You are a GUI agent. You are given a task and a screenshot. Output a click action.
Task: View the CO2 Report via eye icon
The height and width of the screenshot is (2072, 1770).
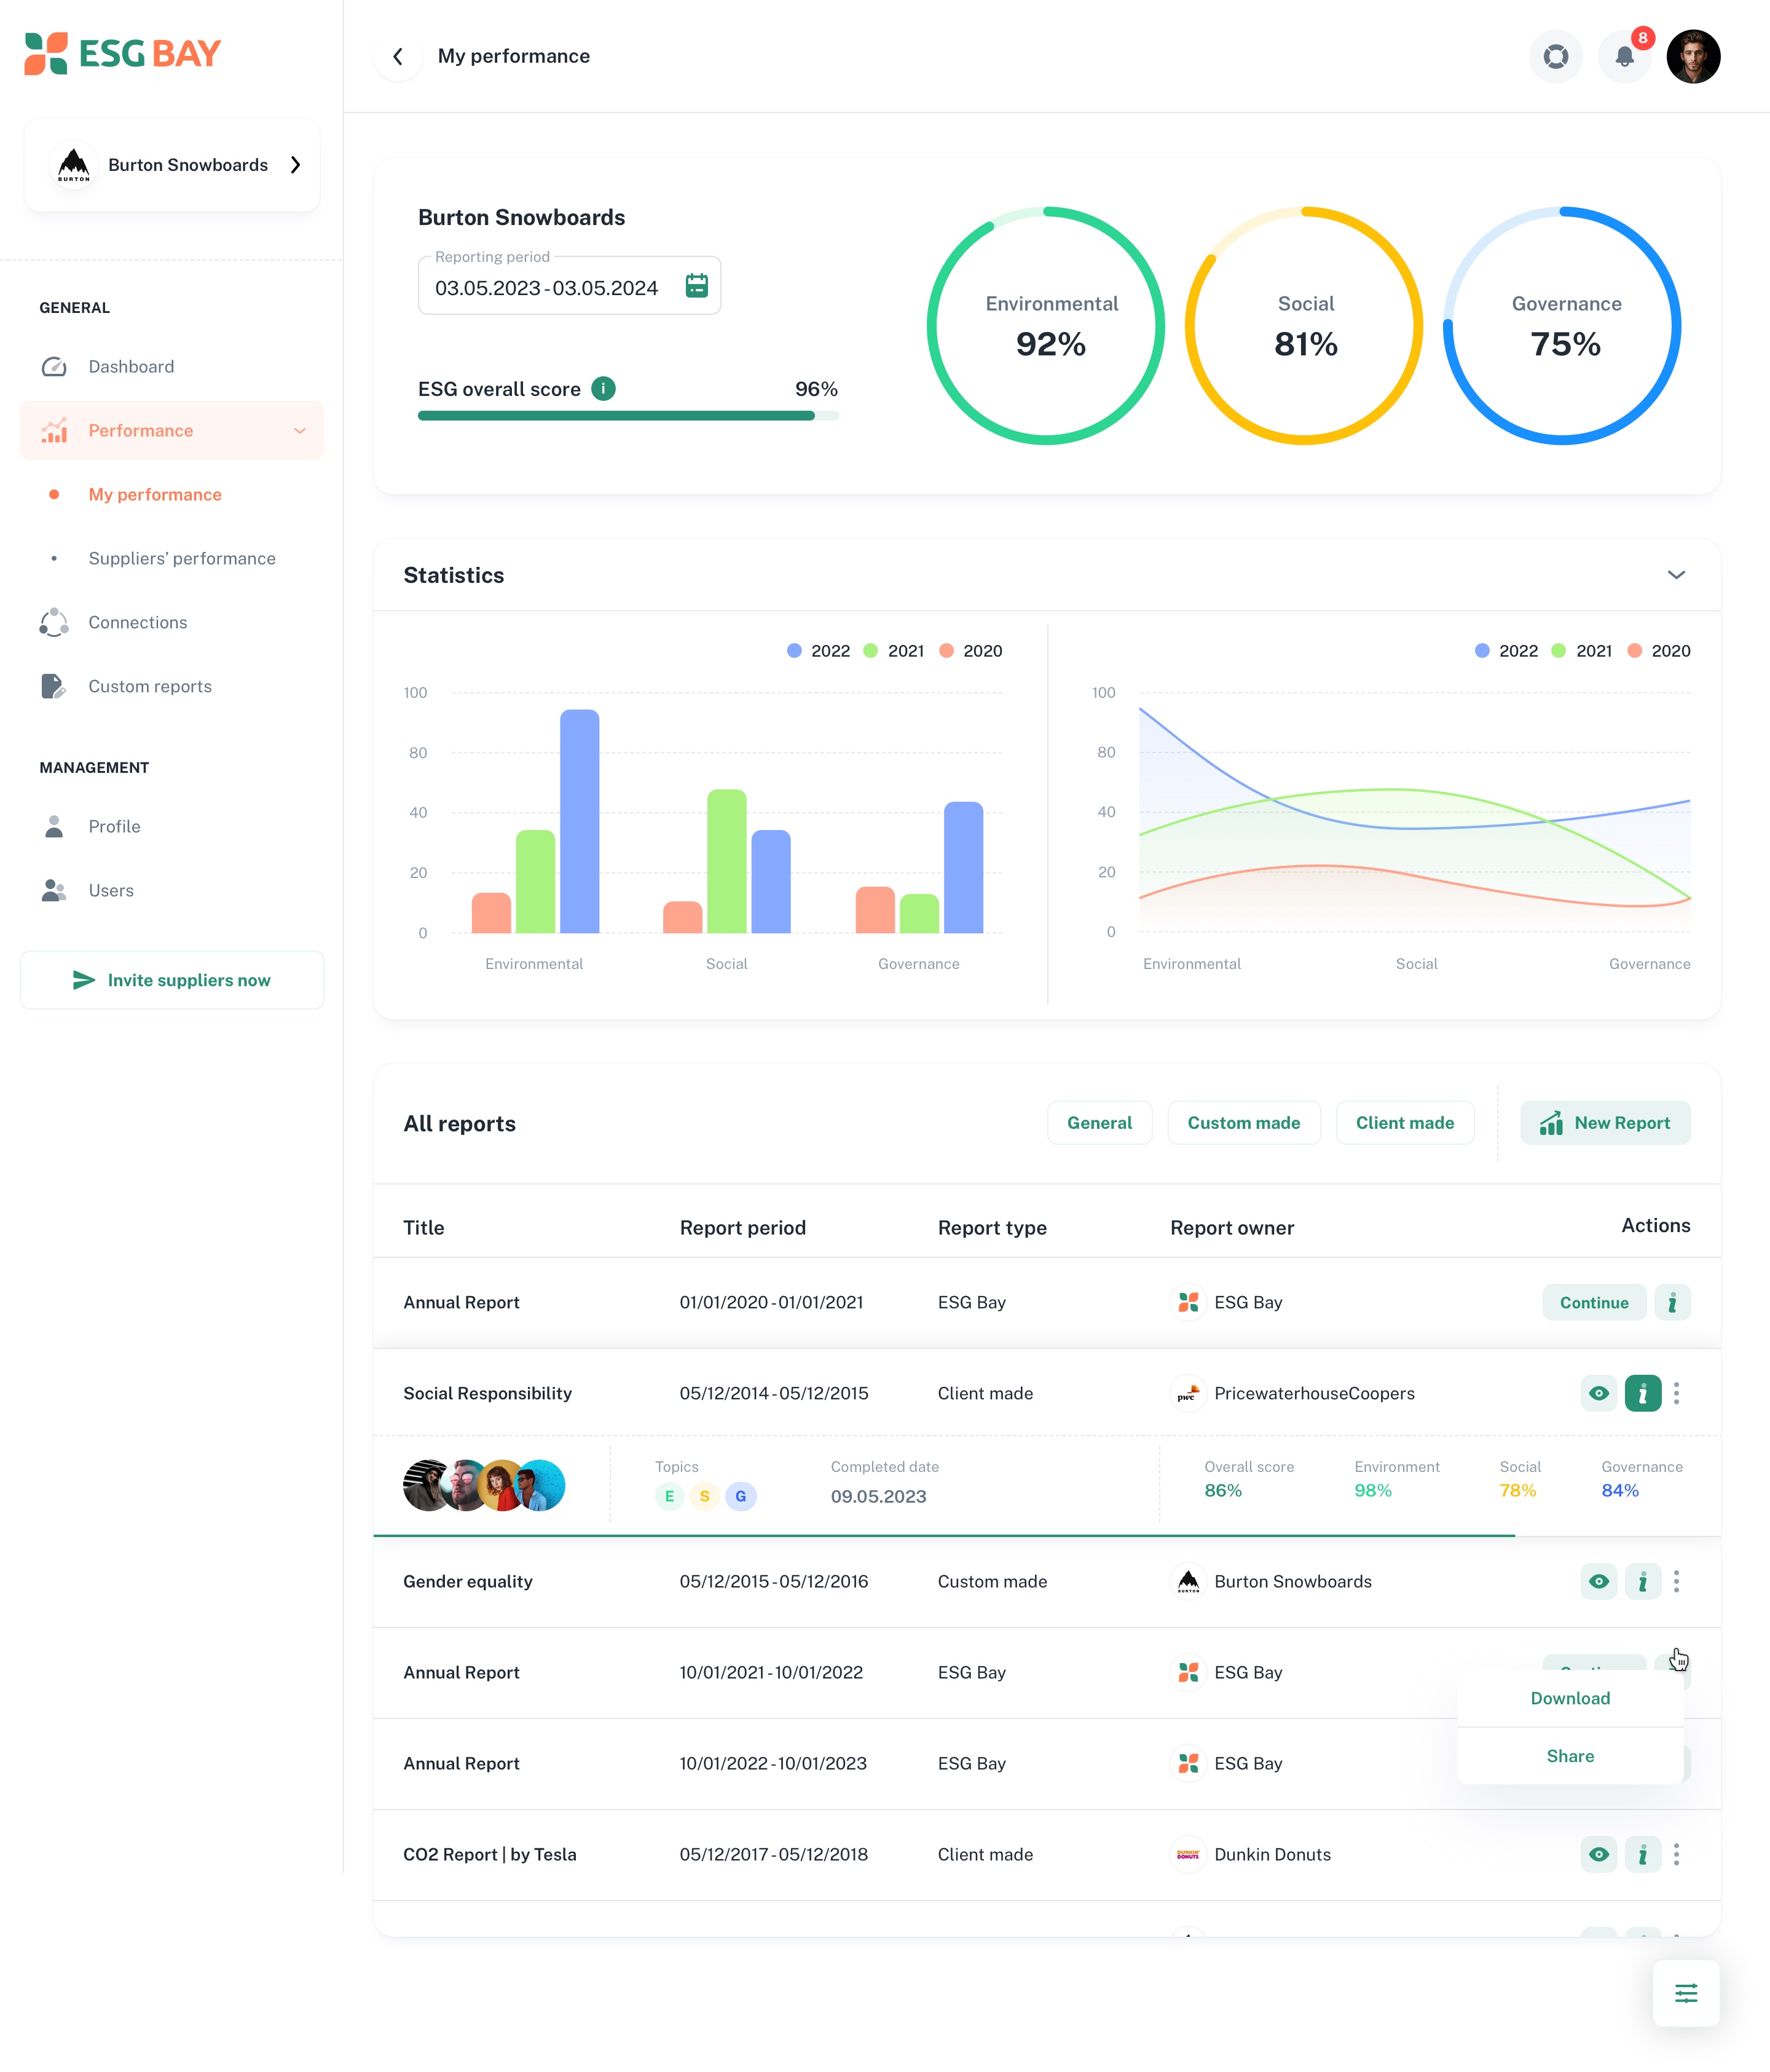coord(1598,1854)
